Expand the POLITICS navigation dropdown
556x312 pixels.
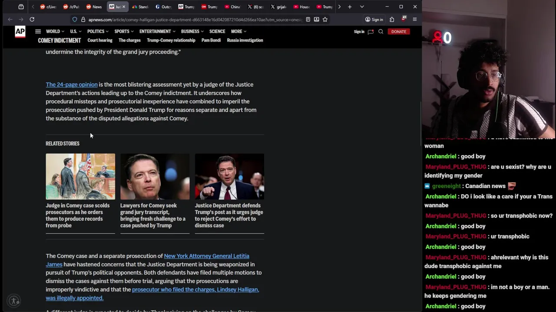(98, 32)
